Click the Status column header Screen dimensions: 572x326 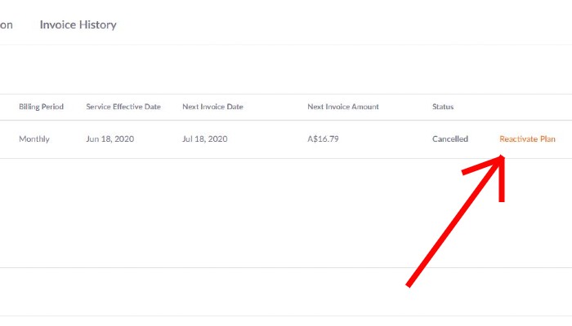click(443, 108)
